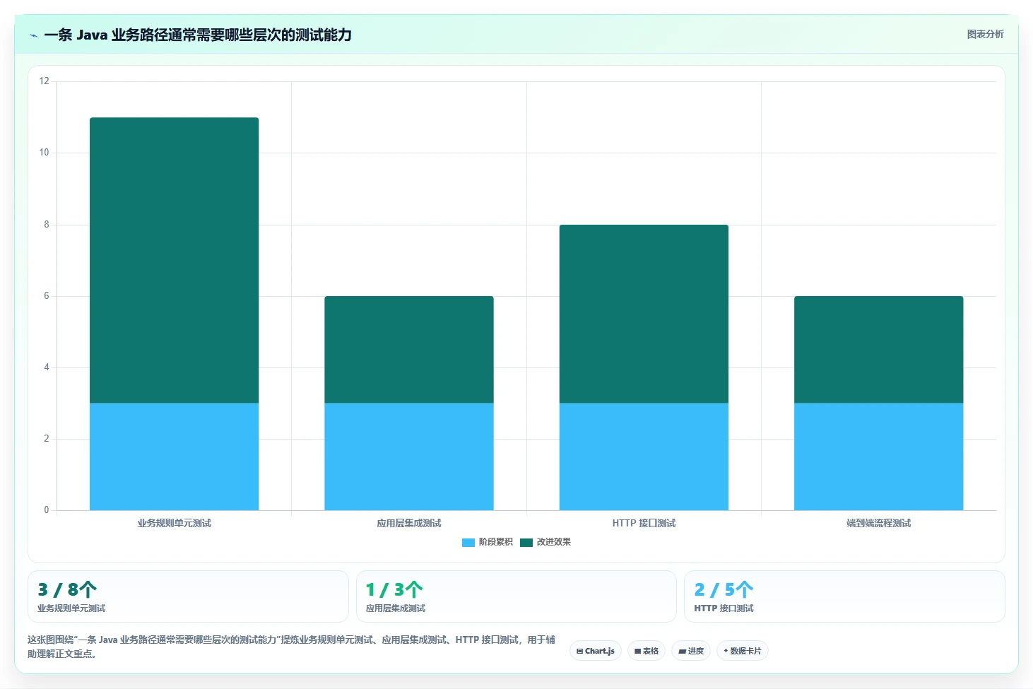Click the green bar segment for 业务规则单元测试
The width and height of the screenshot is (1033, 689).
(x=174, y=260)
